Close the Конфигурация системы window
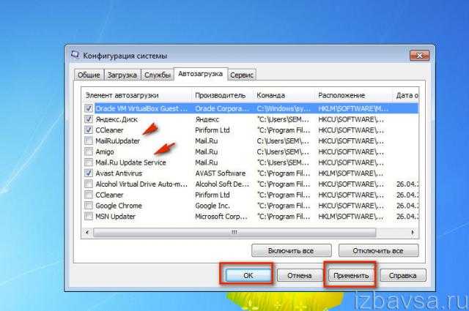Image resolution: width=469 pixels, height=311 pixels. click(x=419, y=56)
